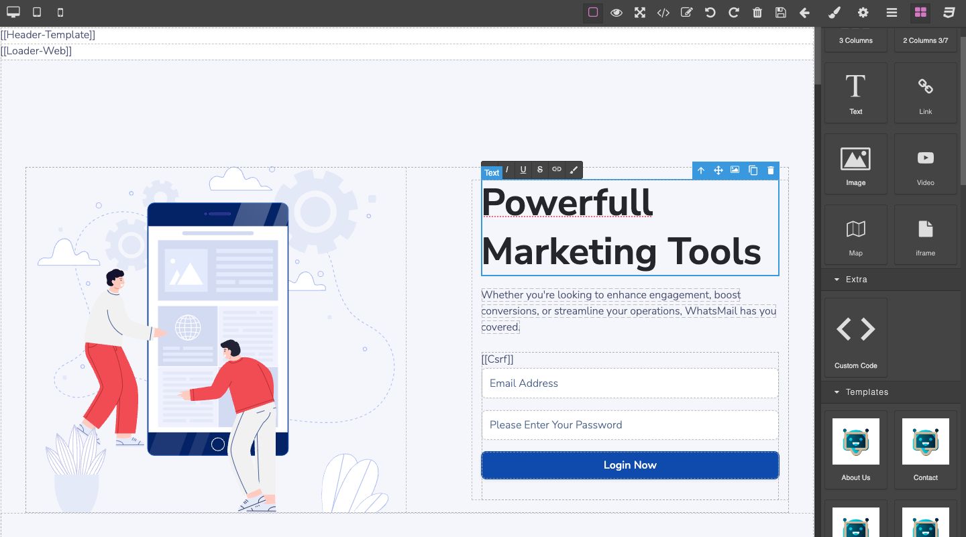The image size is (966, 537).
Task: Open the settings gear panel
Action: tap(863, 13)
